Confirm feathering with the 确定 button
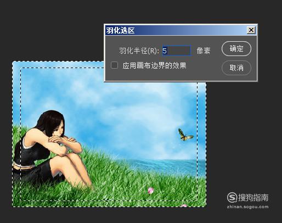 tap(236, 49)
